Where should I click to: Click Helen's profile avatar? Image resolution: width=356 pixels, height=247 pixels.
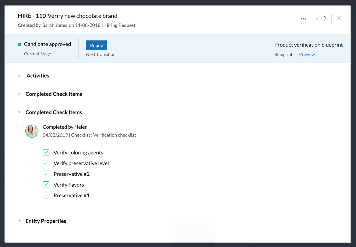(32, 131)
